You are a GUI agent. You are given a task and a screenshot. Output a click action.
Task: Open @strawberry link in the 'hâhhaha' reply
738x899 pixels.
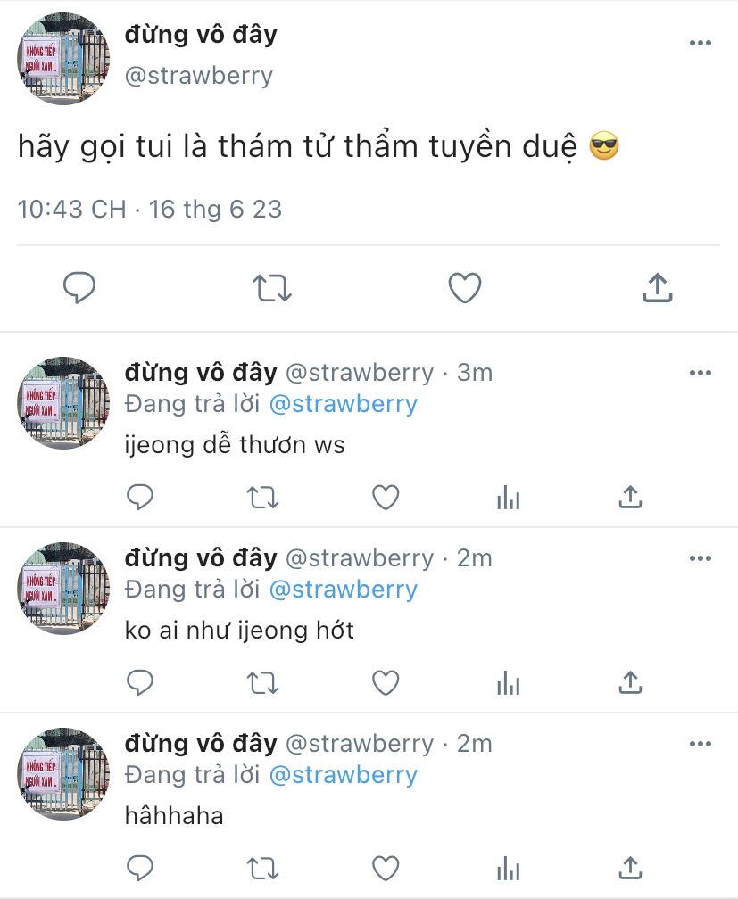point(344,775)
